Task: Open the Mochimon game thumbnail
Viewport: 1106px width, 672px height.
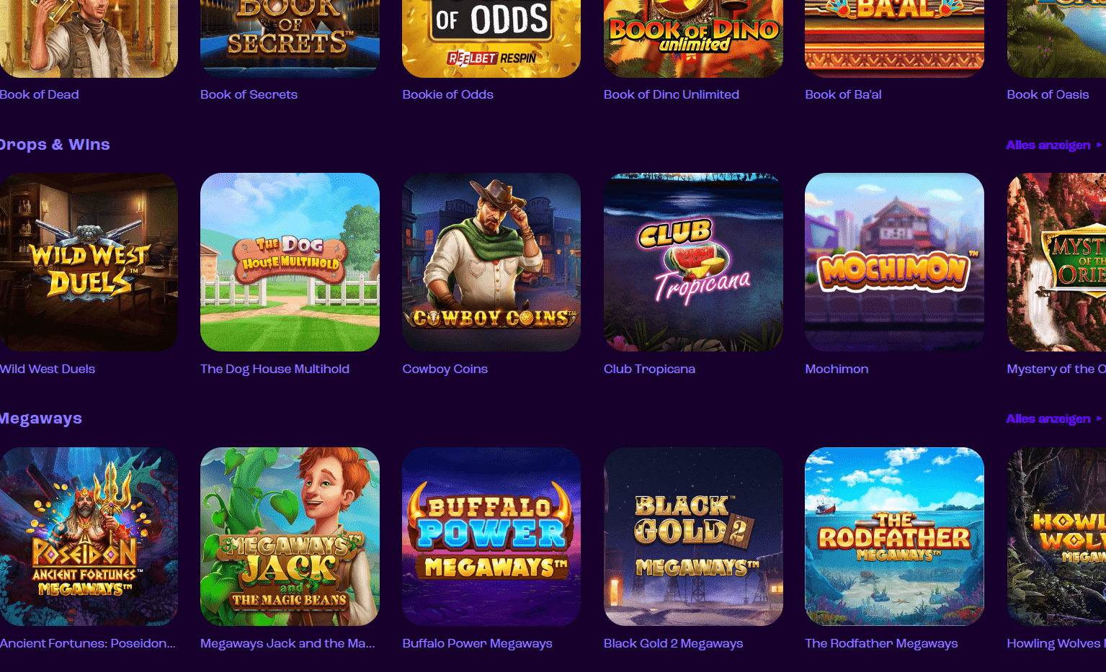Action: pos(894,262)
